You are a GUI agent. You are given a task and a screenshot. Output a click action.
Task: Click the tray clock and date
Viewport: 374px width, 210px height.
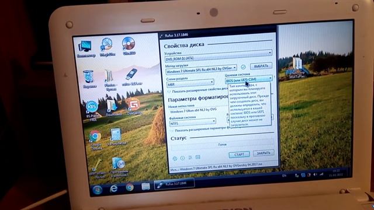pyautogui.click(x=337, y=173)
